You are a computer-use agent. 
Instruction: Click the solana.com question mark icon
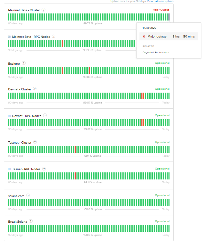pos(28,195)
